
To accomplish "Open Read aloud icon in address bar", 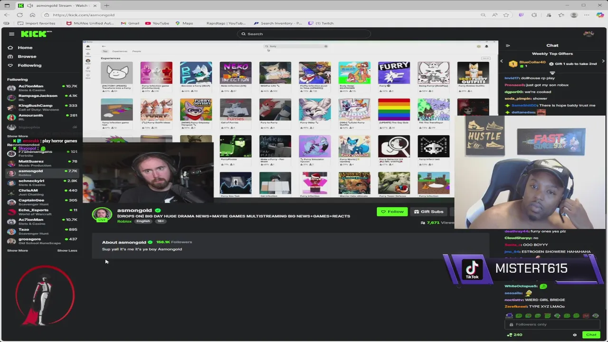I will [494, 15].
